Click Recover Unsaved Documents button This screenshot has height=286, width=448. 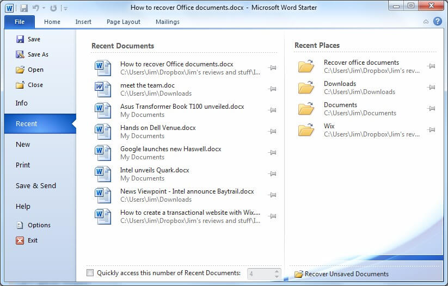coord(341,274)
